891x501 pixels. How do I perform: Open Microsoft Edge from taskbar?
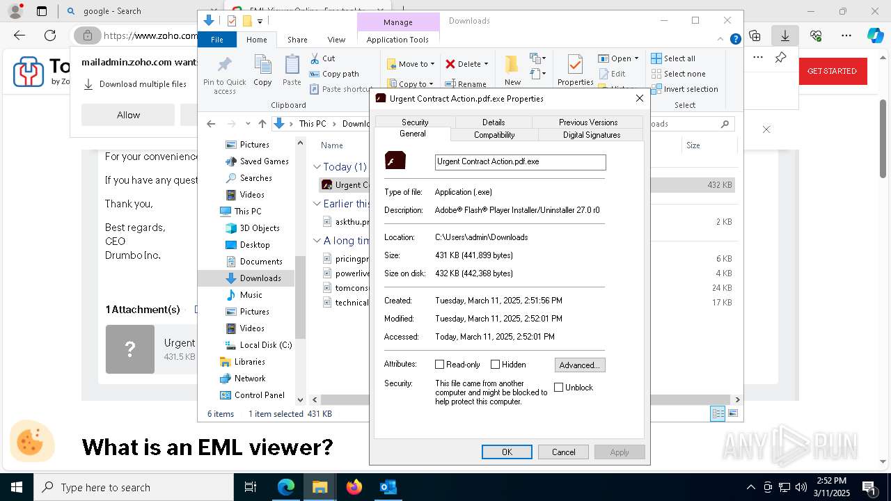(286, 487)
